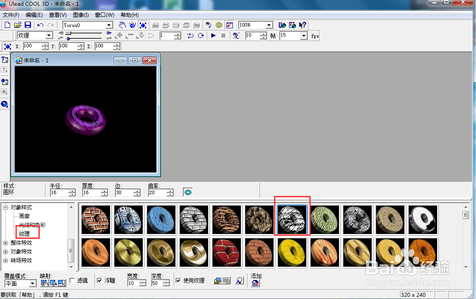The width and height of the screenshot is (476, 299).
Task: Toggle the 浮雕 checkbox
Action: (x=99, y=280)
